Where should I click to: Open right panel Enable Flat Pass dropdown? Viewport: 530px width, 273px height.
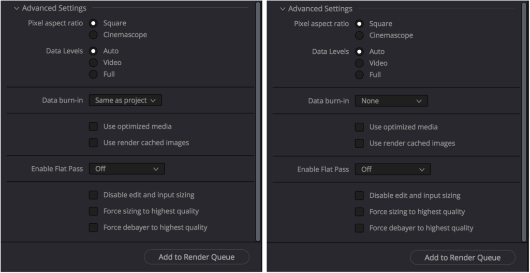393,169
